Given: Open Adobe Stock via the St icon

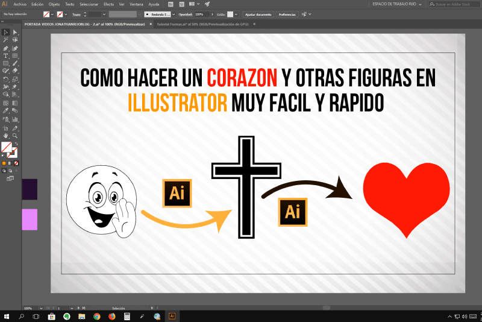Looking at the screenshot, I should click(182, 4).
